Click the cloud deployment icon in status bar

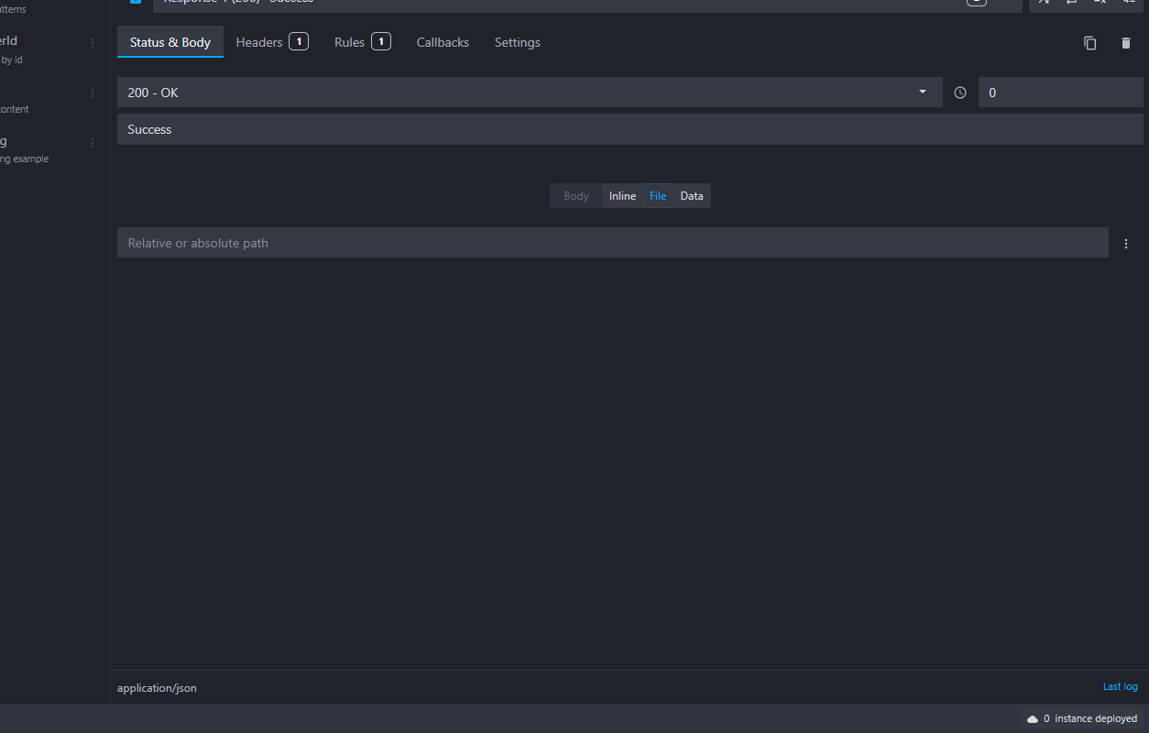tap(1034, 718)
